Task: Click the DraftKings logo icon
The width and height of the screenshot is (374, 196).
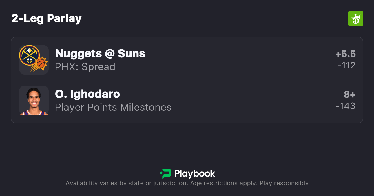Action: tap(355, 19)
